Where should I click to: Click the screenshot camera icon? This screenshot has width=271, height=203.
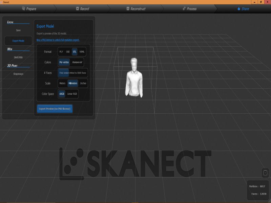point(265,173)
